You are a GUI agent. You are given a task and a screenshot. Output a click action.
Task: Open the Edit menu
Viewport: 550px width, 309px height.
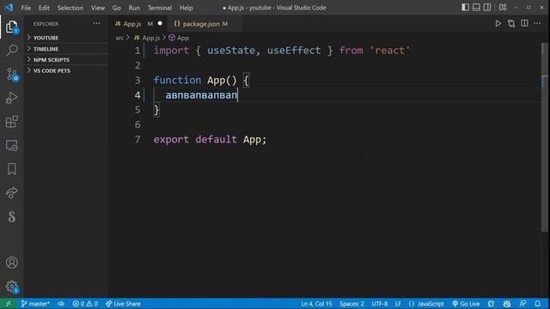pos(44,8)
